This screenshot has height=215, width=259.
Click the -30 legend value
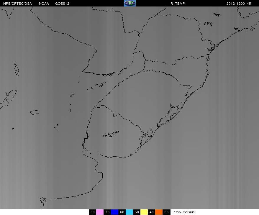coord(166,212)
